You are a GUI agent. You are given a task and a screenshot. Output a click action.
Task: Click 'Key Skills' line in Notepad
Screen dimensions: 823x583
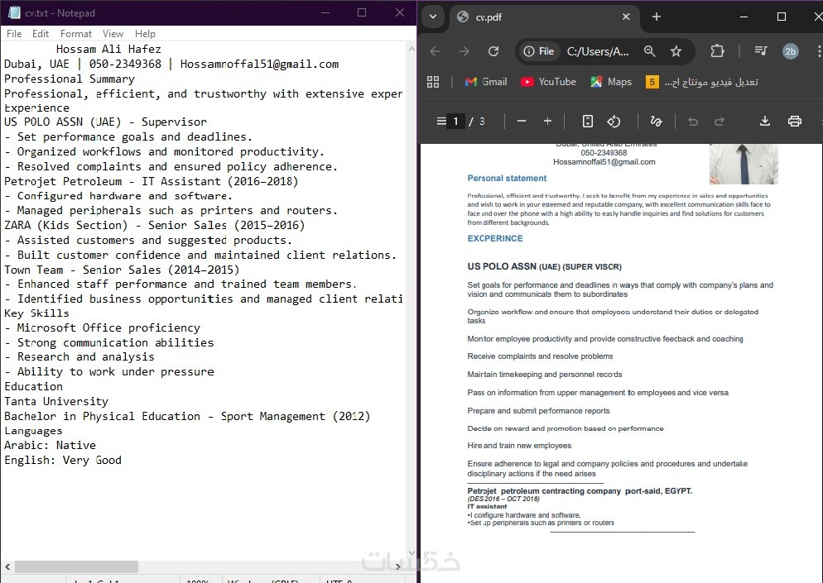pos(36,313)
